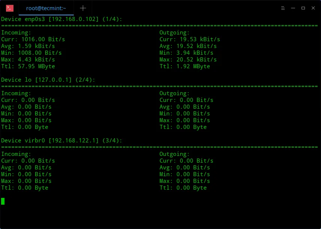Screen dimensions: 321x229
Task: Click the green terminal cursor block
Action: click(3, 201)
